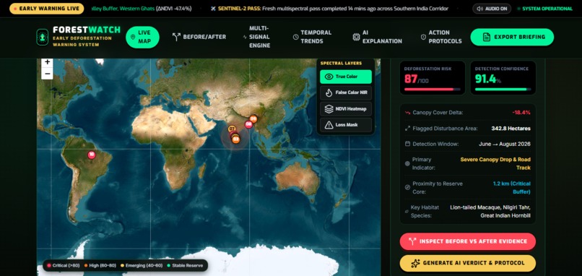Show the Loss Mask layer
This screenshot has height=276, width=582.
click(346, 125)
